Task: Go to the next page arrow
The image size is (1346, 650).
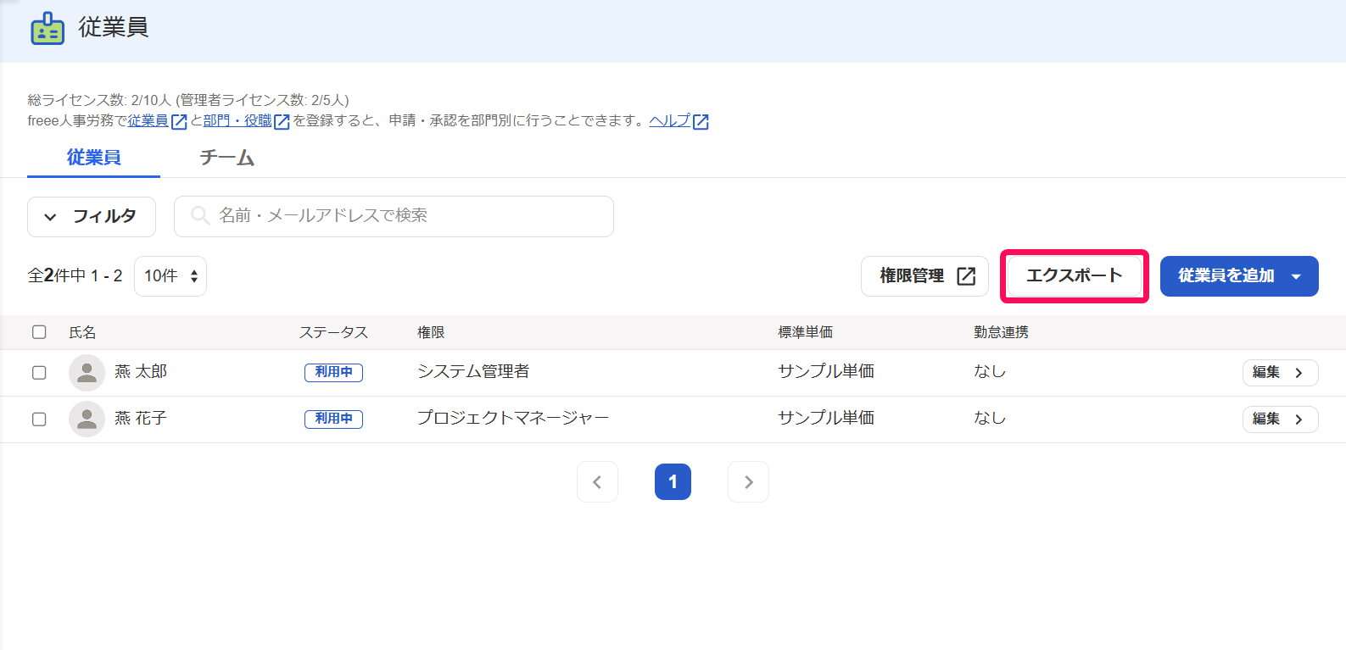Action: coord(748,482)
